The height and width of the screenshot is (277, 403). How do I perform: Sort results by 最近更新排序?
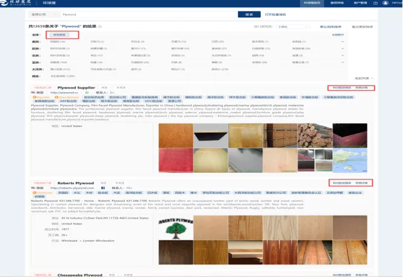click(x=362, y=26)
